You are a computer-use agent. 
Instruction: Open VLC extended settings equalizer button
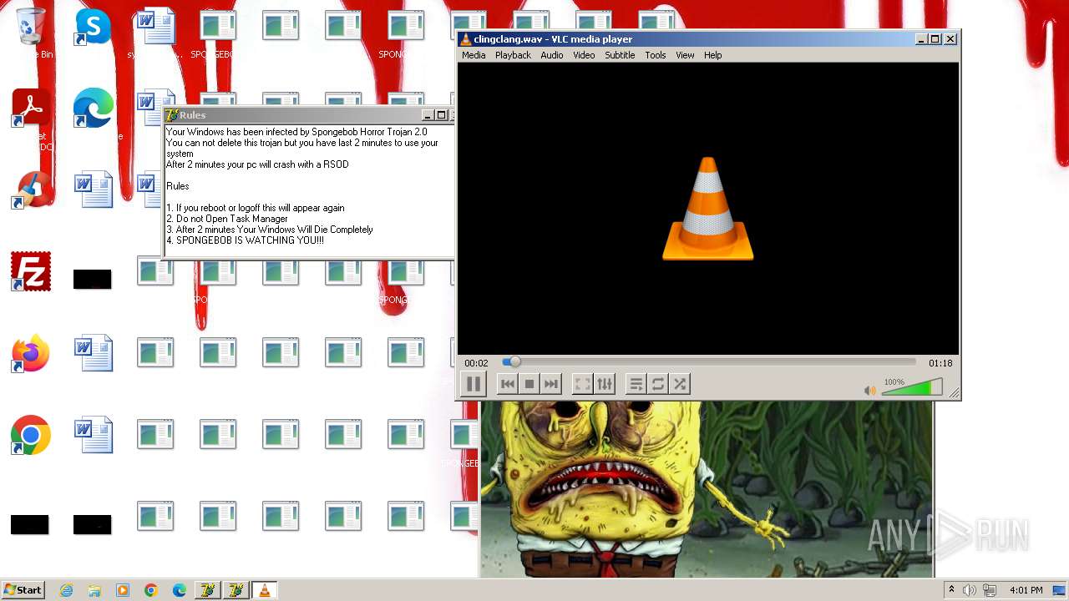tap(605, 384)
